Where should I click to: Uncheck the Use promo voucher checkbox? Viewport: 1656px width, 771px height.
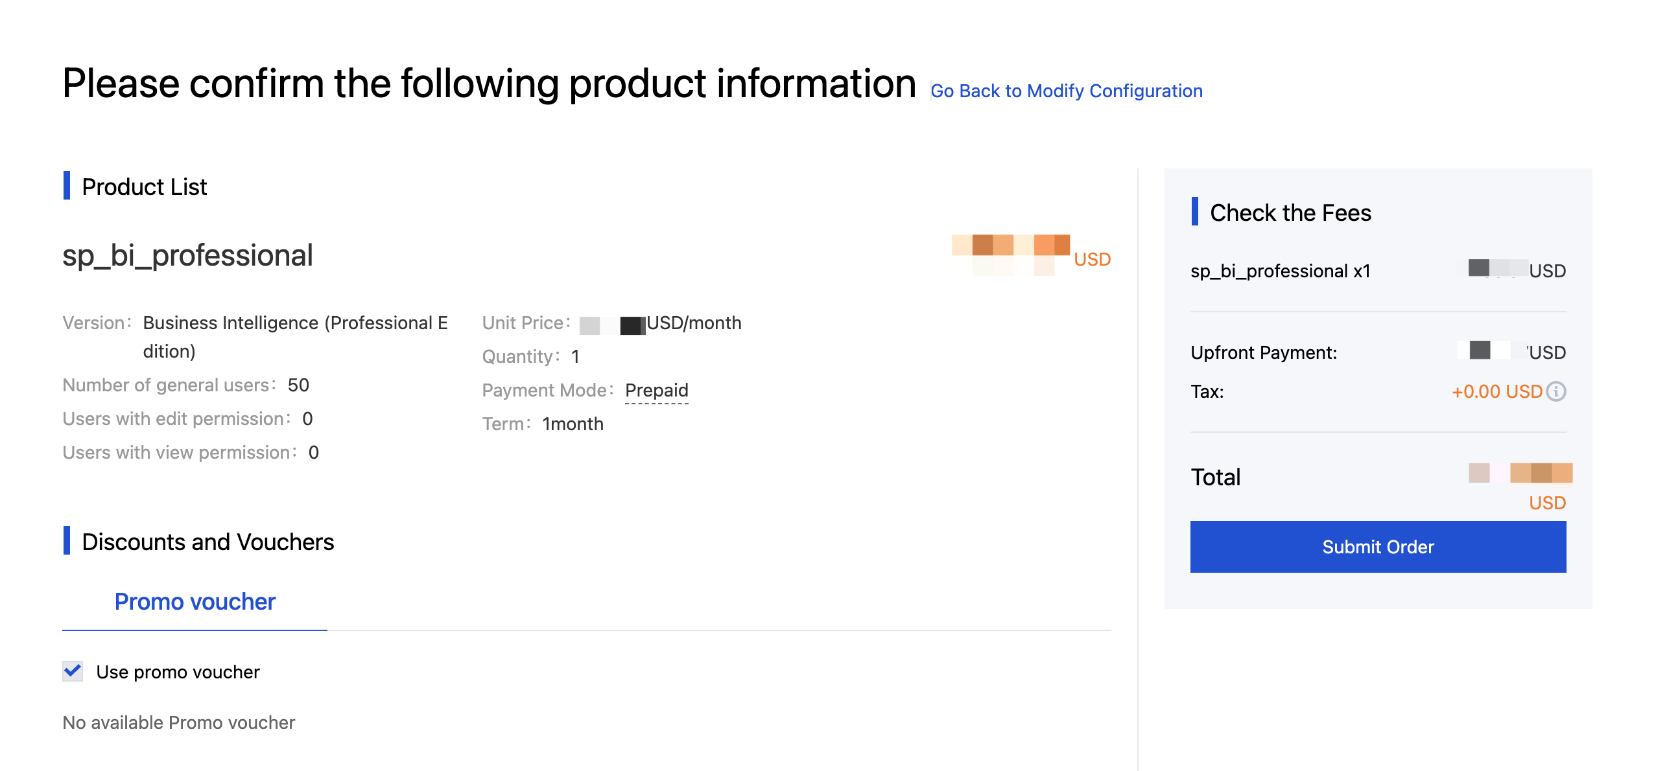(73, 671)
